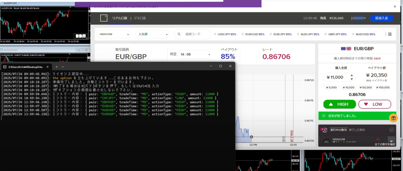Click the vertical dots icon beside hamburger menu
403x171 pixels.
pyautogui.click(x=386, y=34)
